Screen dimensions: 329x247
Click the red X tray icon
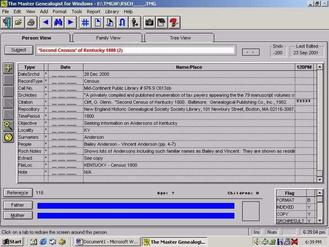294,242
